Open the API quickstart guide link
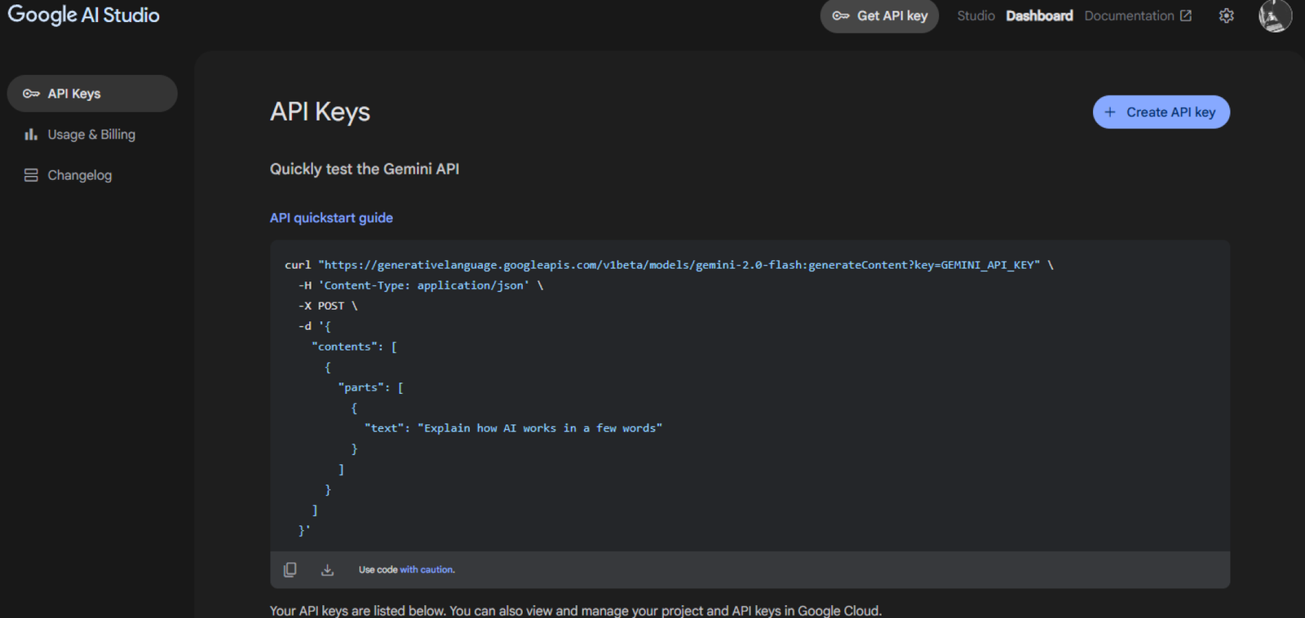 pyautogui.click(x=331, y=218)
